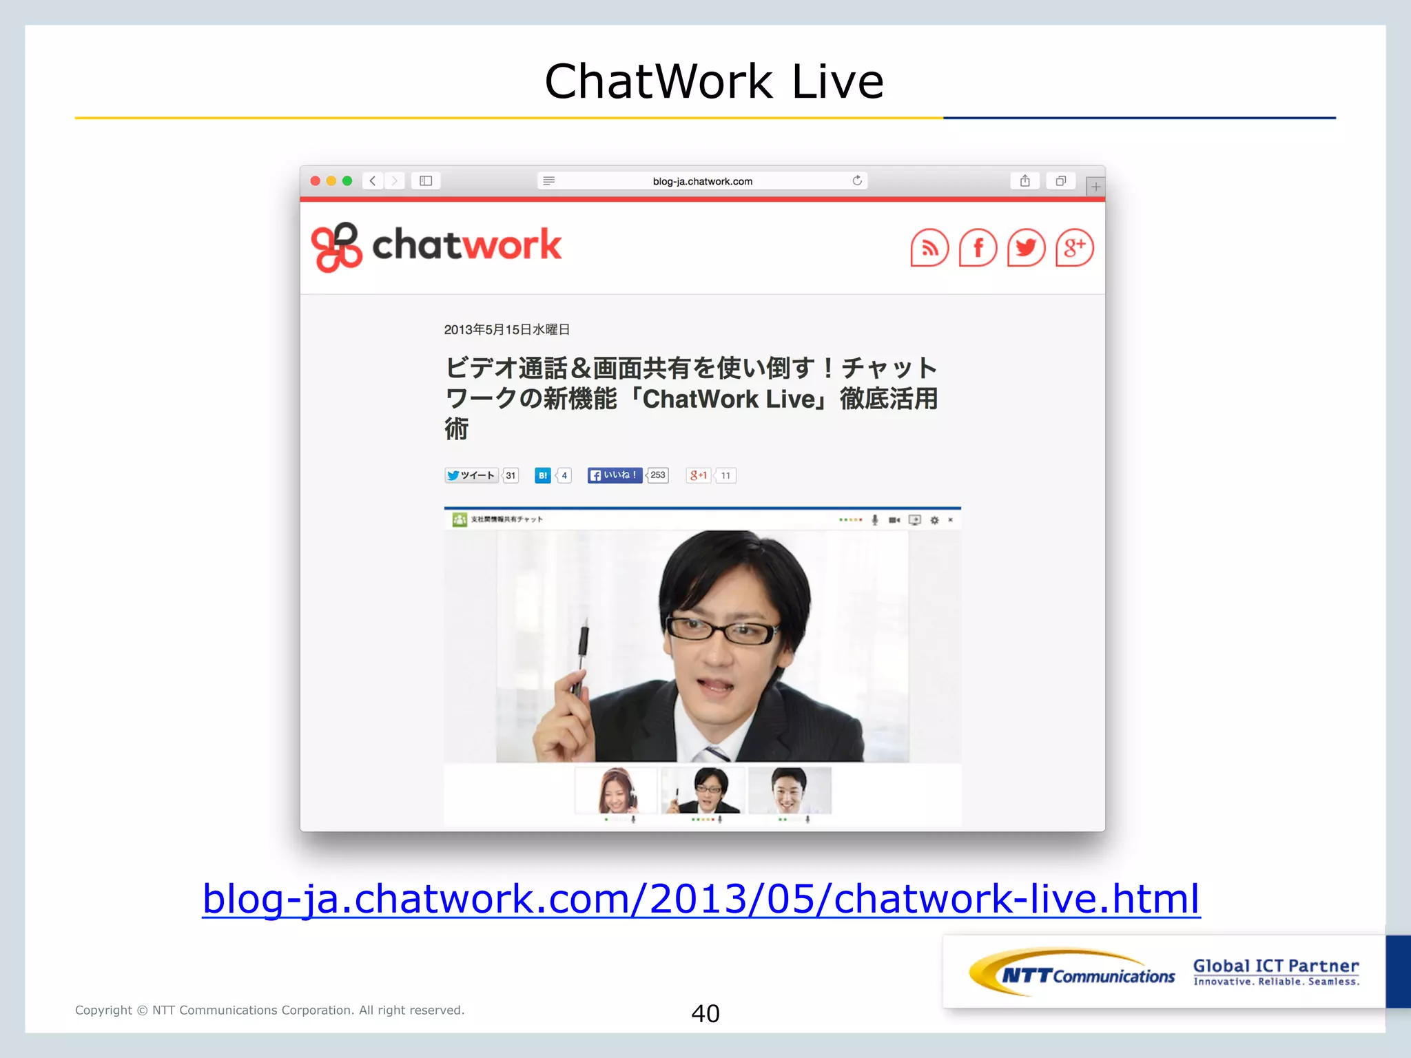Click the screen share icon in video toolbar

915,520
